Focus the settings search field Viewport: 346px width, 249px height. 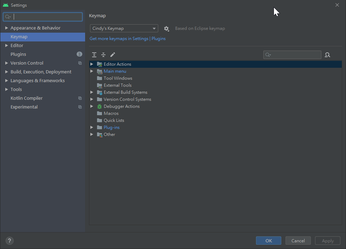(43, 17)
